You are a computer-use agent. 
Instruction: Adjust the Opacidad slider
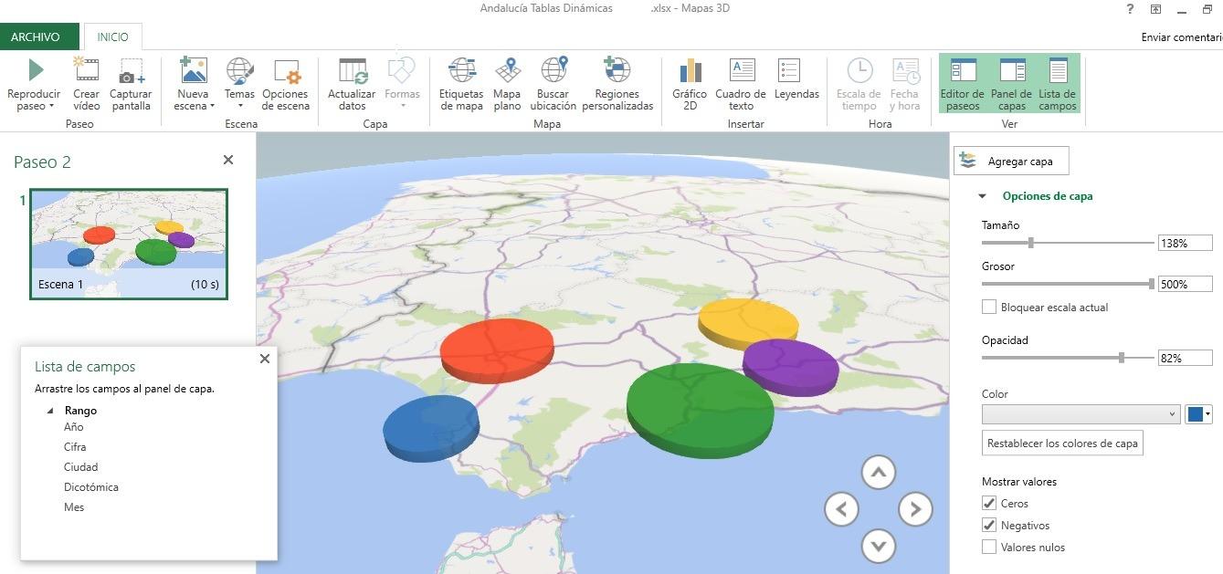pyautogui.click(x=1122, y=357)
